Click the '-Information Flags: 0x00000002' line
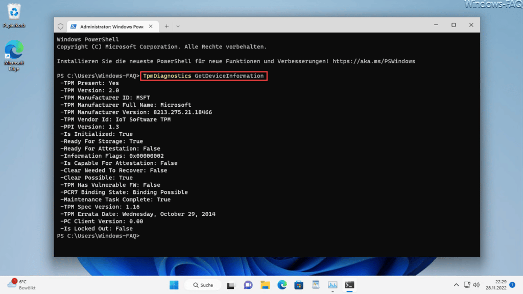 (112, 156)
